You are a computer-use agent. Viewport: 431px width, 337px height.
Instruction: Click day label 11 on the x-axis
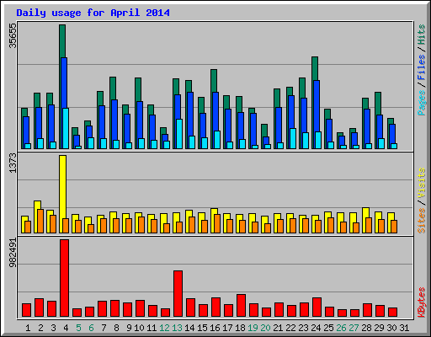click(x=152, y=328)
